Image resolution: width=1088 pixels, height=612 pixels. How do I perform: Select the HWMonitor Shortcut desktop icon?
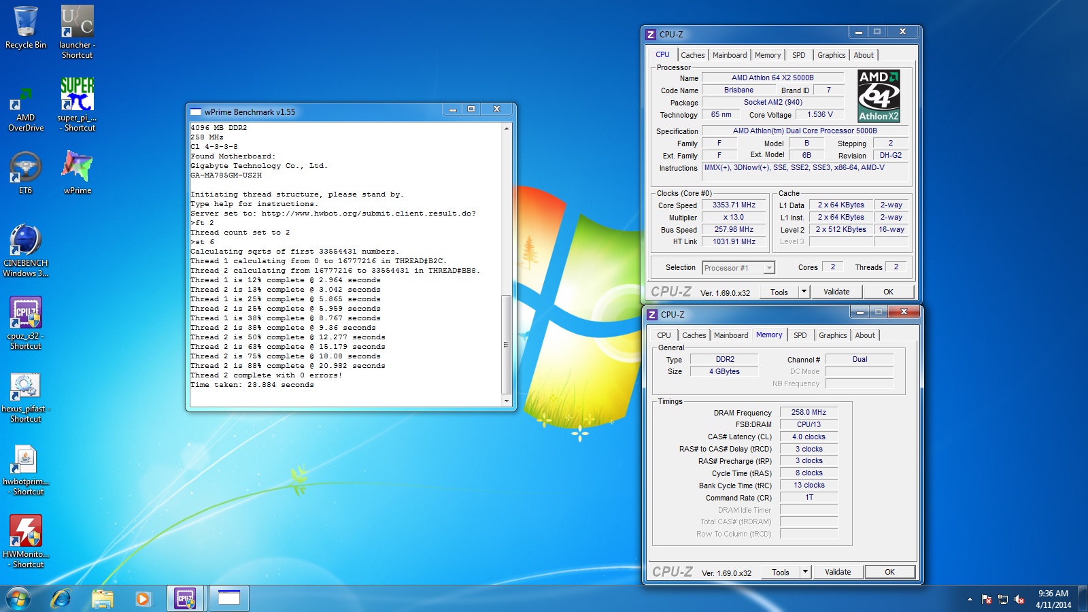coord(26,541)
